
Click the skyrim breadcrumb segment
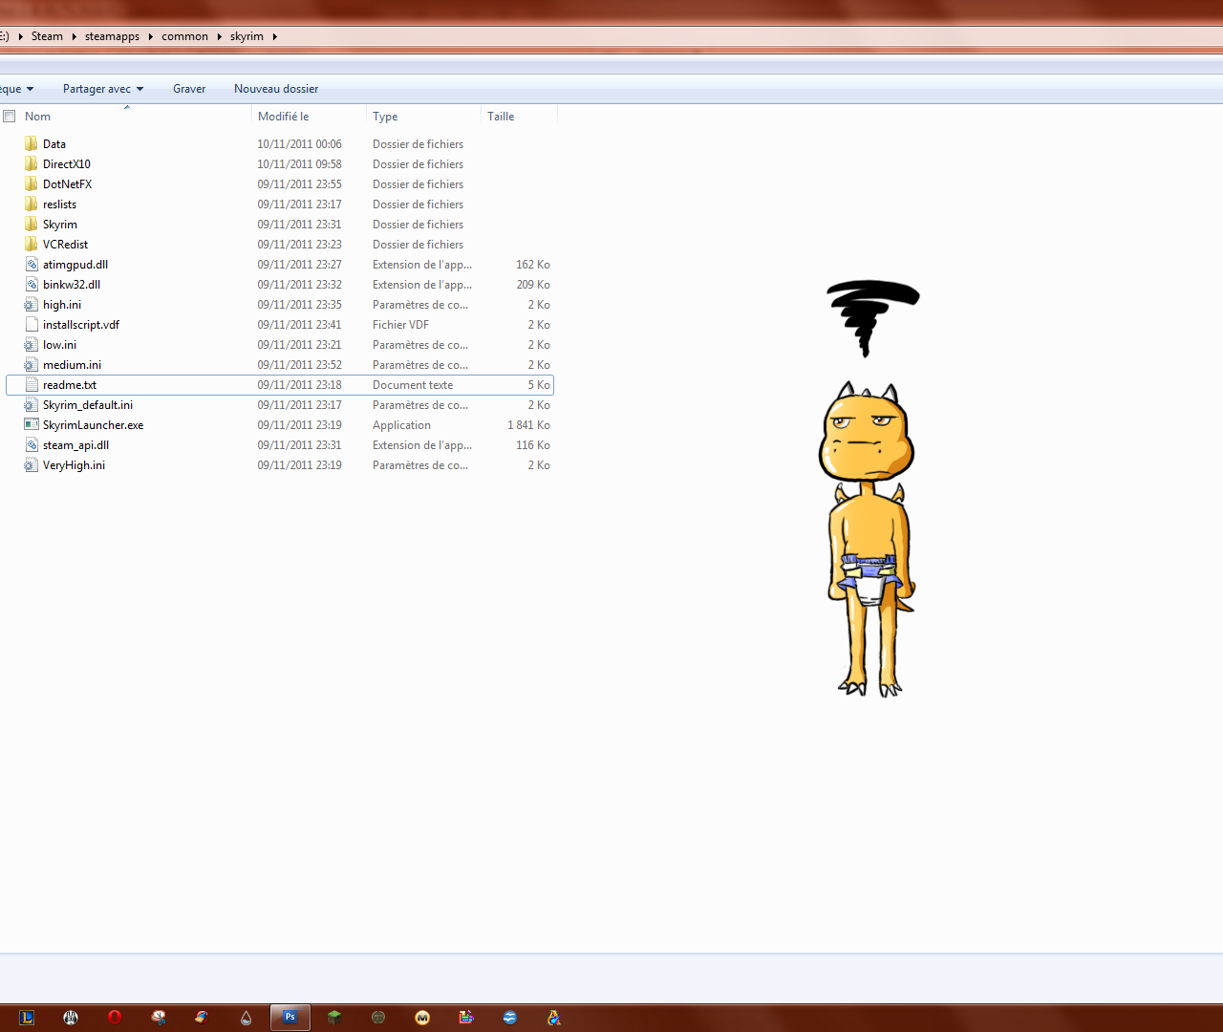point(247,36)
